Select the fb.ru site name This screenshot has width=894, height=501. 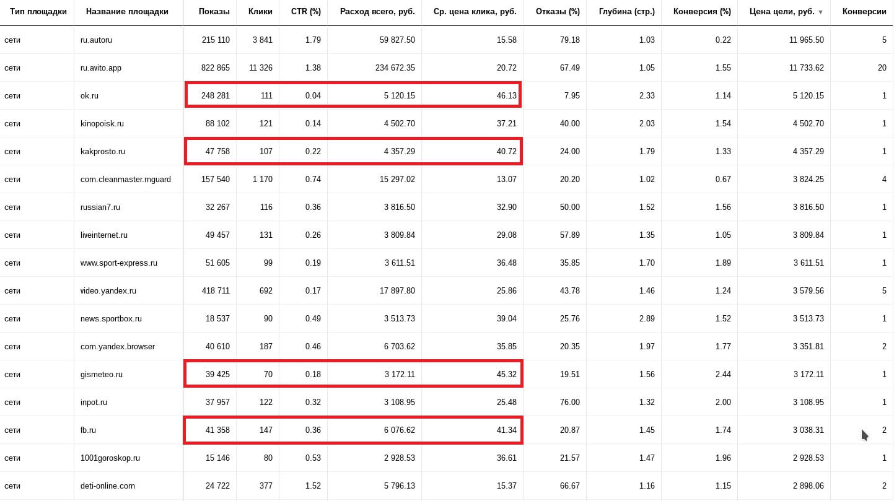[88, 430]
